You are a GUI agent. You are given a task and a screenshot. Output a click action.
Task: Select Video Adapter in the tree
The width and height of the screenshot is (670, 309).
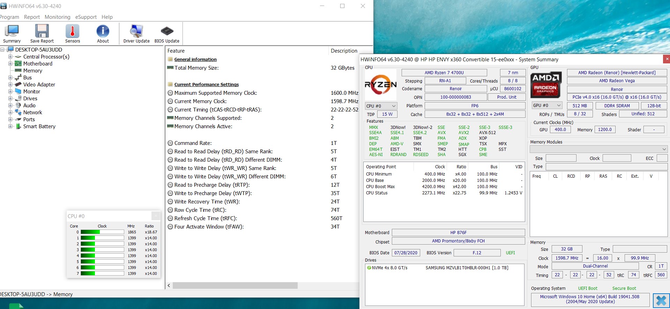point(39,85)
